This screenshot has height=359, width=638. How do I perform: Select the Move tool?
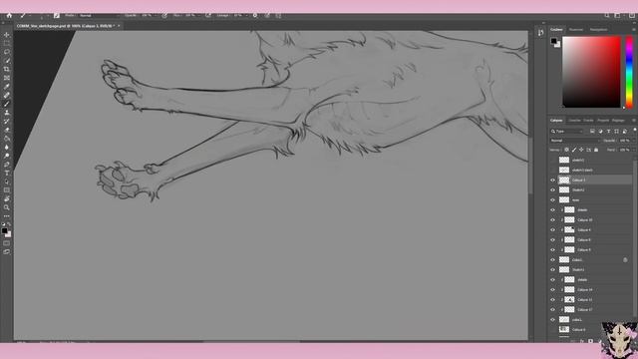point(7,35)
